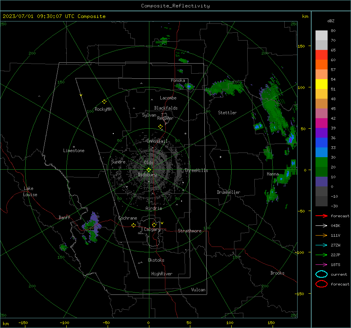The image size is (351, 328).
Task: Click the plus marker east of ThreeHills
Action: coord(220,157)
